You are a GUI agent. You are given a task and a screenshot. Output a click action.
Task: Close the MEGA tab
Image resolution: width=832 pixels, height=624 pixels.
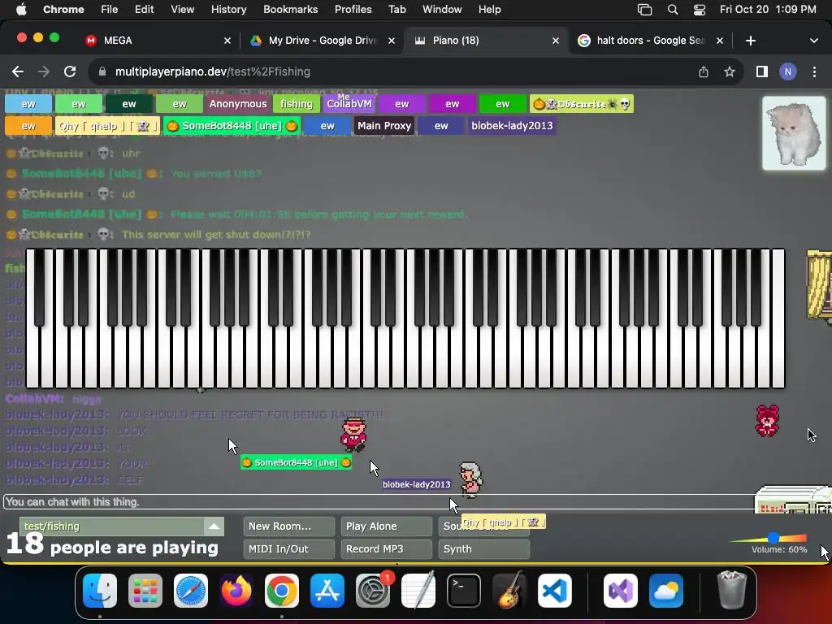coord(227,41)
